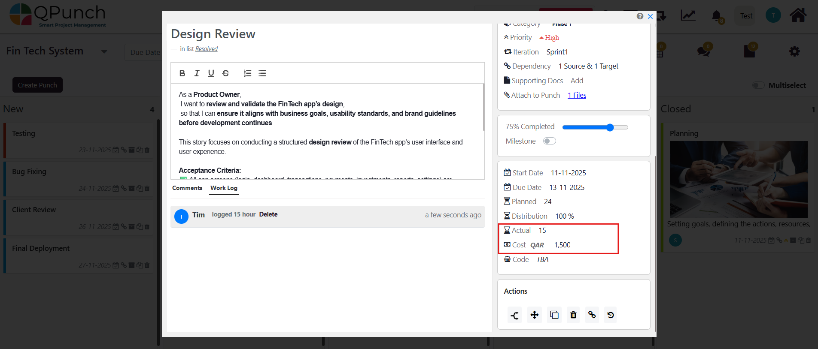The image size is (818, 349).
Task: Click the copy punch icon under Actions
Action: [x=554, y=315]
